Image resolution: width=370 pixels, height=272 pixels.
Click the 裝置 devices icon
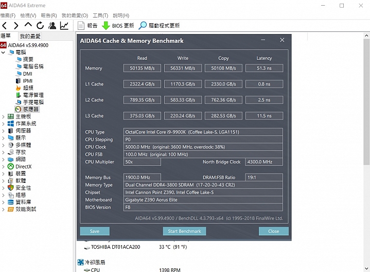11,174
